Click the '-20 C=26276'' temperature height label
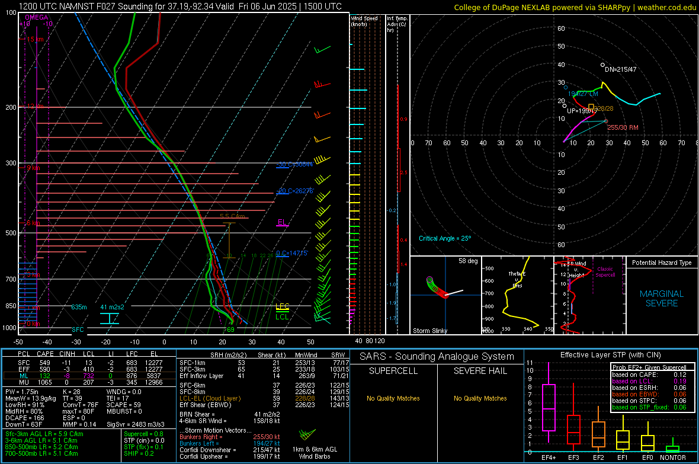 [x=295, y=190]
